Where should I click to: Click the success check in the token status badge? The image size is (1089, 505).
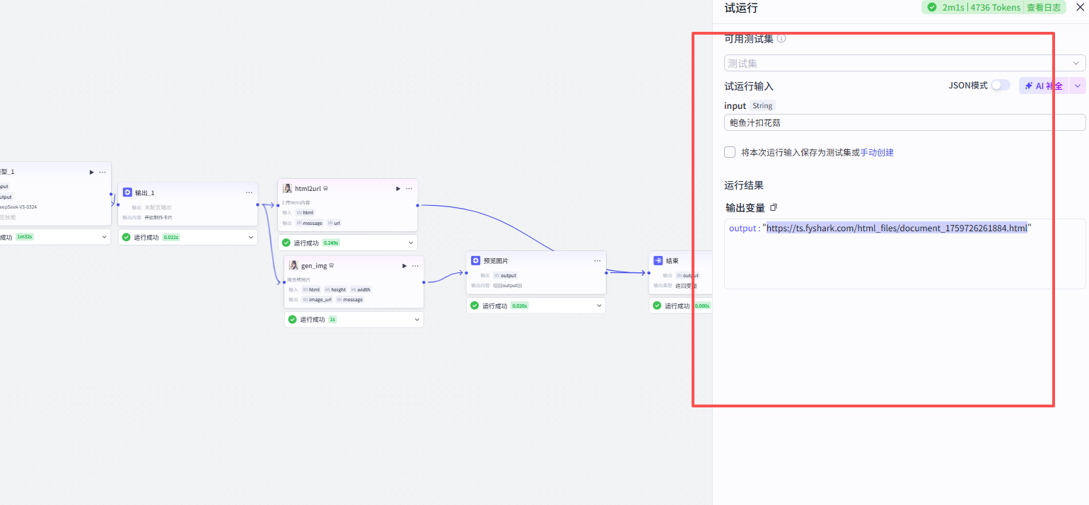932,8
